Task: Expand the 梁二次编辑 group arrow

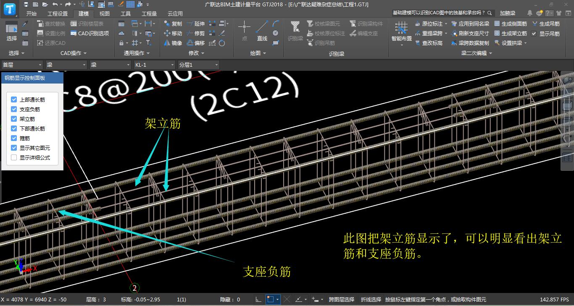Action: pyautogui.click(x=490, y=53)
